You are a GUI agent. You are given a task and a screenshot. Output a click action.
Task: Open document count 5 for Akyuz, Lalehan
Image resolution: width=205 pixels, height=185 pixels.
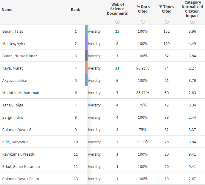(x=117, y=81)
